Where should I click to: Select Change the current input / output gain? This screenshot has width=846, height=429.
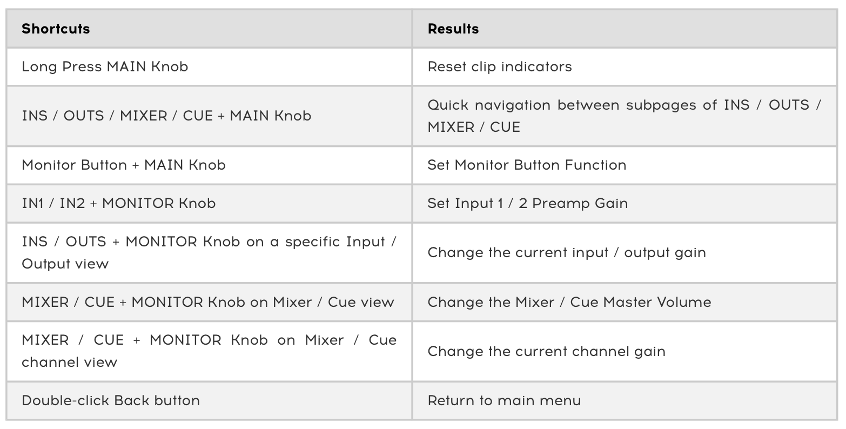pyautogui.click(x=567, y=253)
